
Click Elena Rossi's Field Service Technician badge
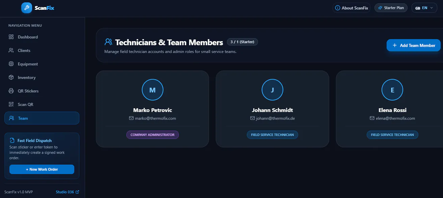pos(392,135)
